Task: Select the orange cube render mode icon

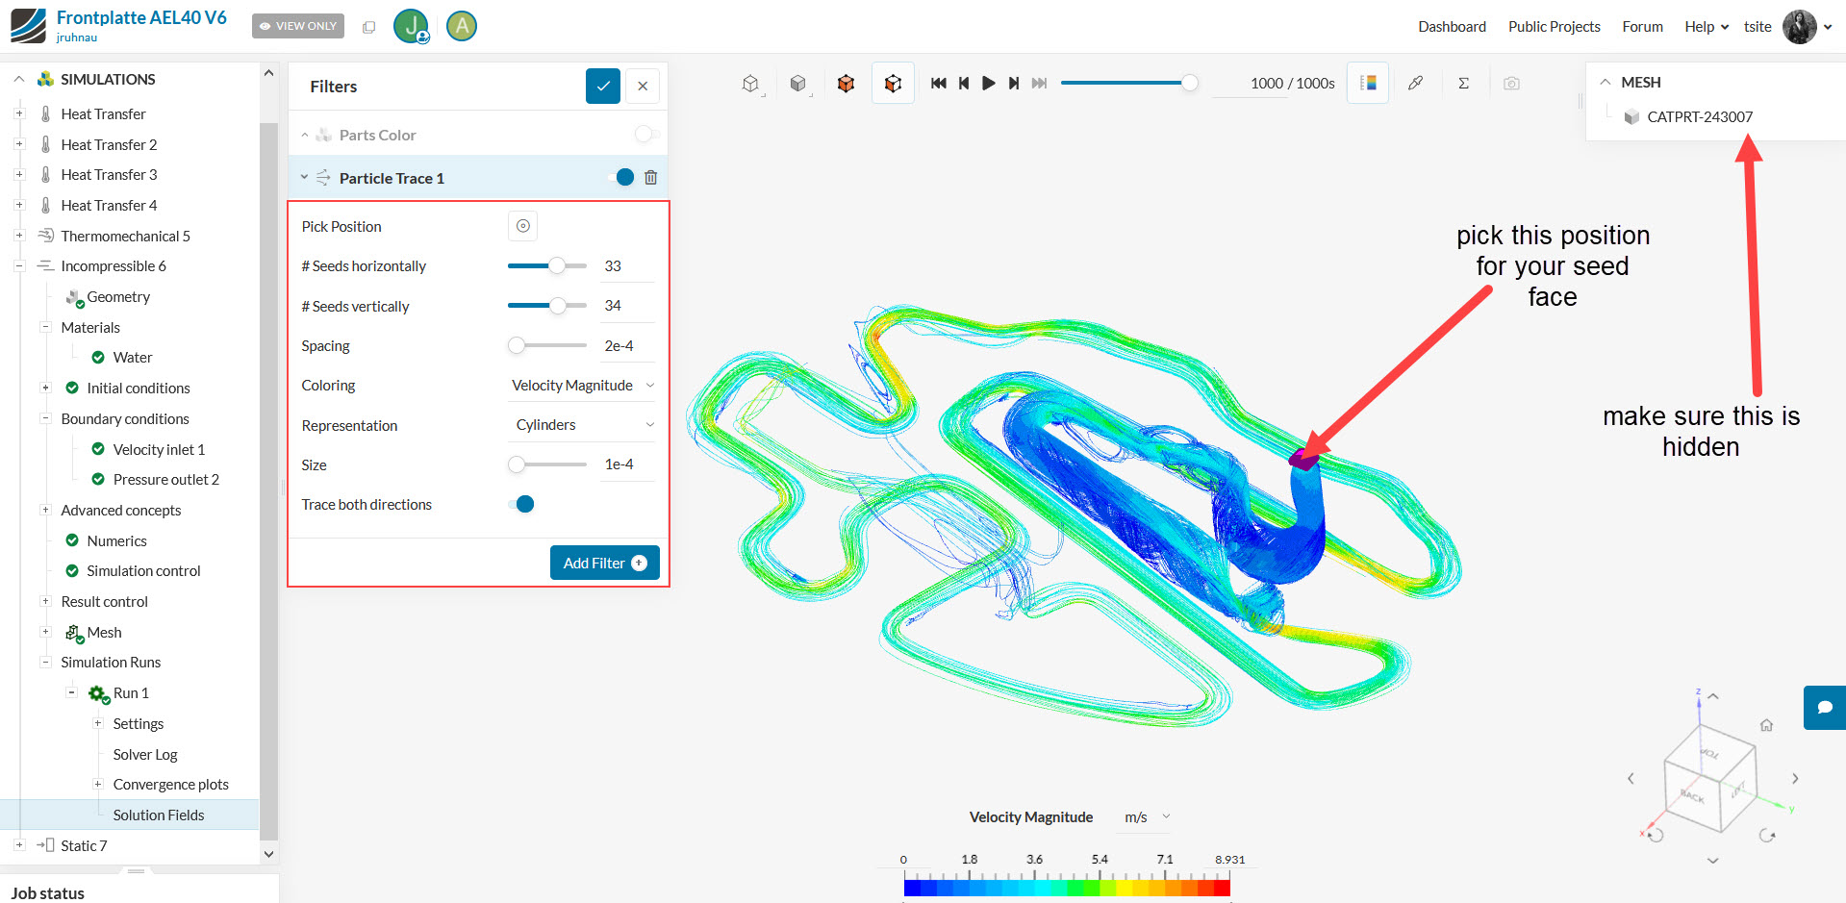Action: click(x=846, y=84)
